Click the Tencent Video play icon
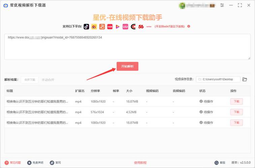255x168 pixels. tap(118, 27)
